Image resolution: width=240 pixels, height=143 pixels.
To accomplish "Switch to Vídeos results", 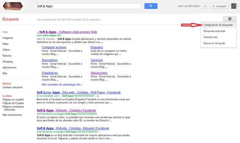I will [6, 50].
